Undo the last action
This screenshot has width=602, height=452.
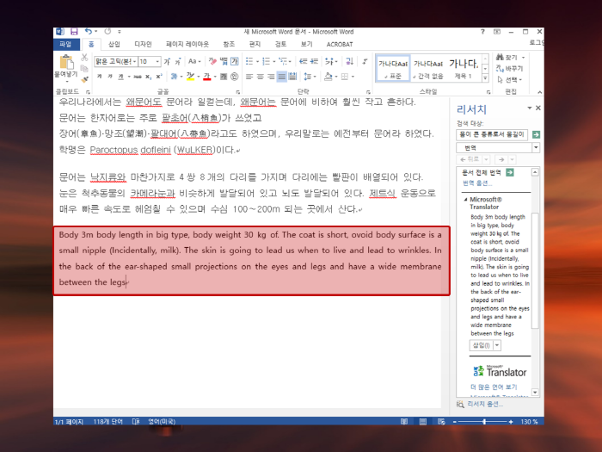click(89, 32)
